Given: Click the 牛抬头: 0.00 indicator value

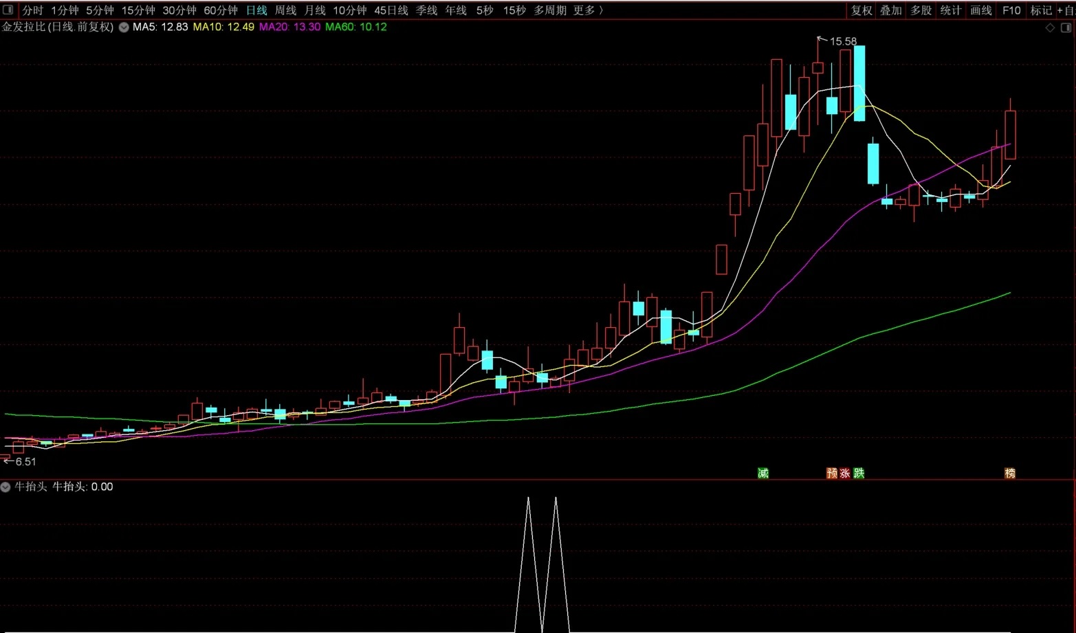Looking at the screenshot, I should 83,487.
